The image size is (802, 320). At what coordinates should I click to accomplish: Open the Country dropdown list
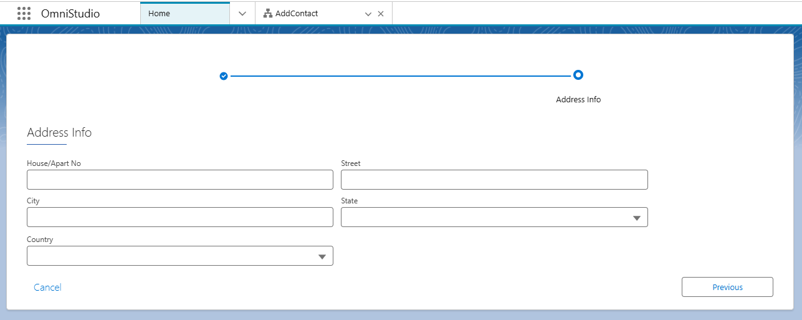click(x=180, y=256)
